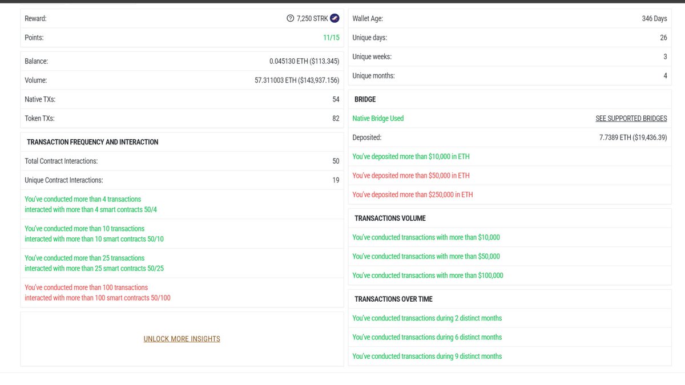
Task: Click the Token TXs count 82
Action: pos(336,119)
